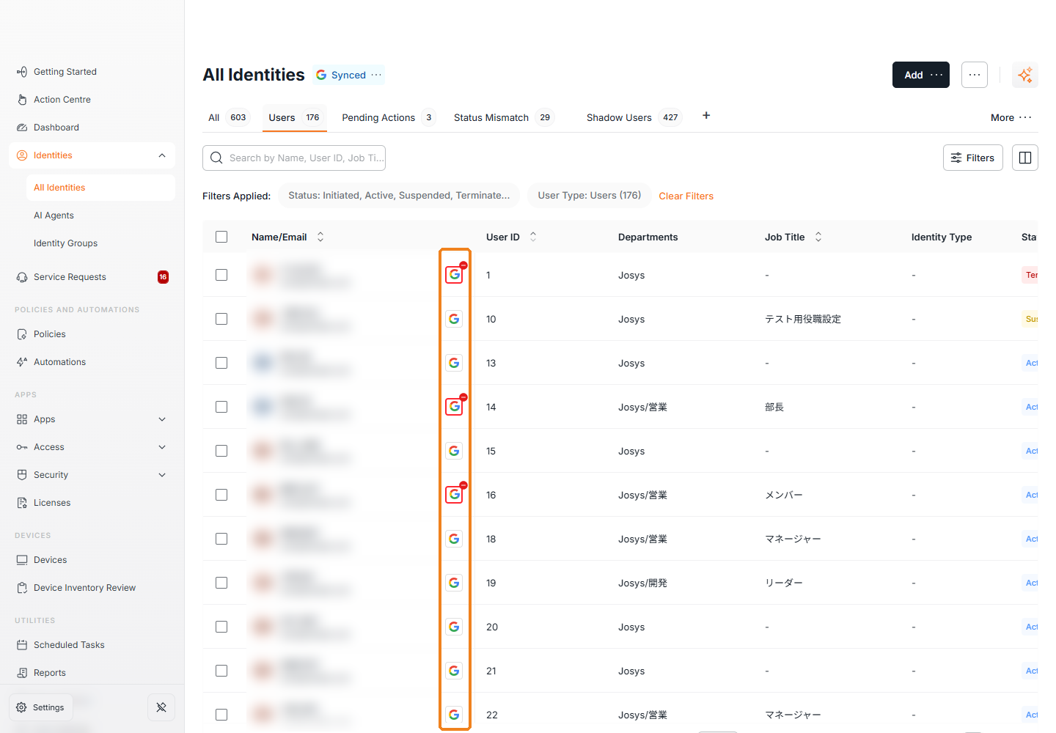Open the Filters panel
1056x733 pixels.
coord(973,158)
